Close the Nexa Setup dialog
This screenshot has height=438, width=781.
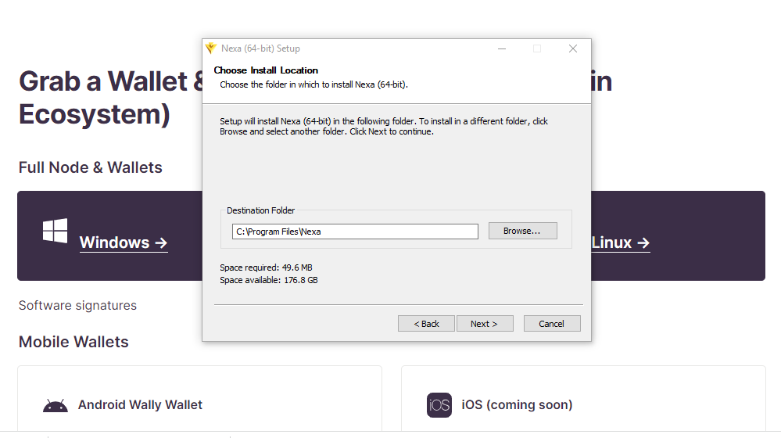[573, 48]
